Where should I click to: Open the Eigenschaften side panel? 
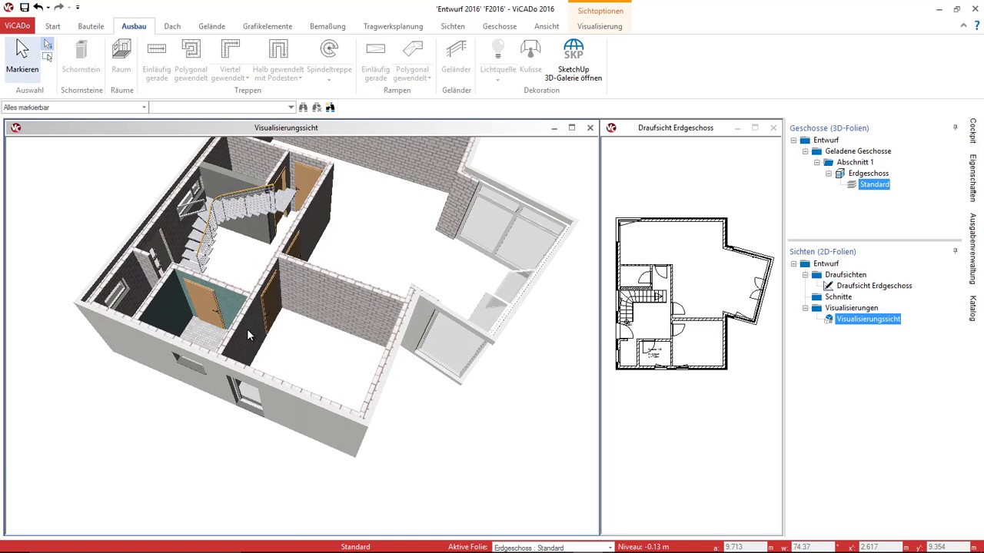tap(973, 178)
